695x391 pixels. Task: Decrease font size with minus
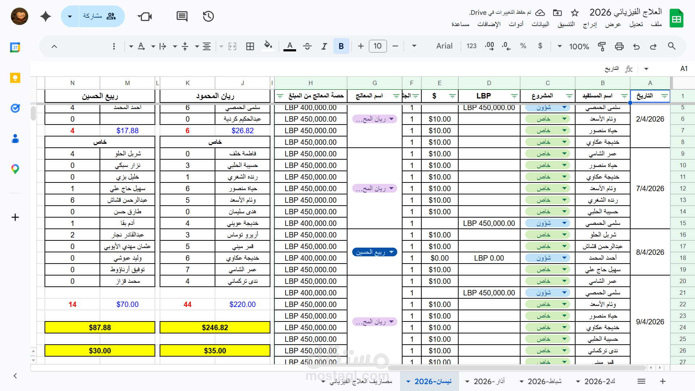(x=395, y=46)
